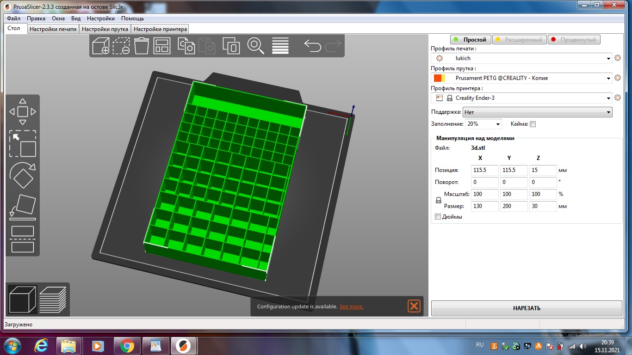632x355 pixels.
Task: Click the Размер Y field showing 200
Action: (514, 206)
